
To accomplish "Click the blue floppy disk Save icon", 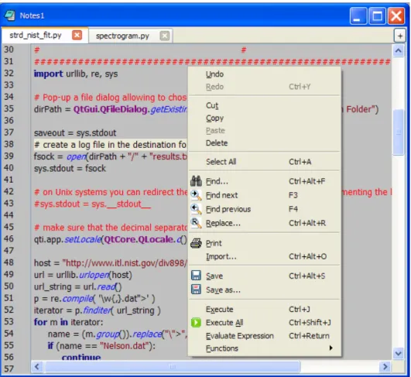I will pos(196,276).
